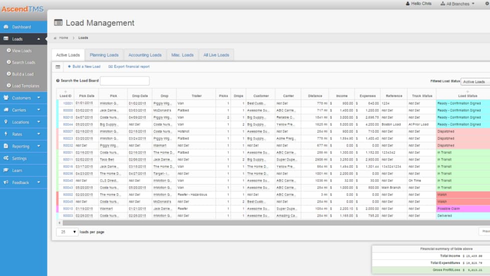Click the Carriers truck icon
The image size is (490, 276).
click(5, 110)
